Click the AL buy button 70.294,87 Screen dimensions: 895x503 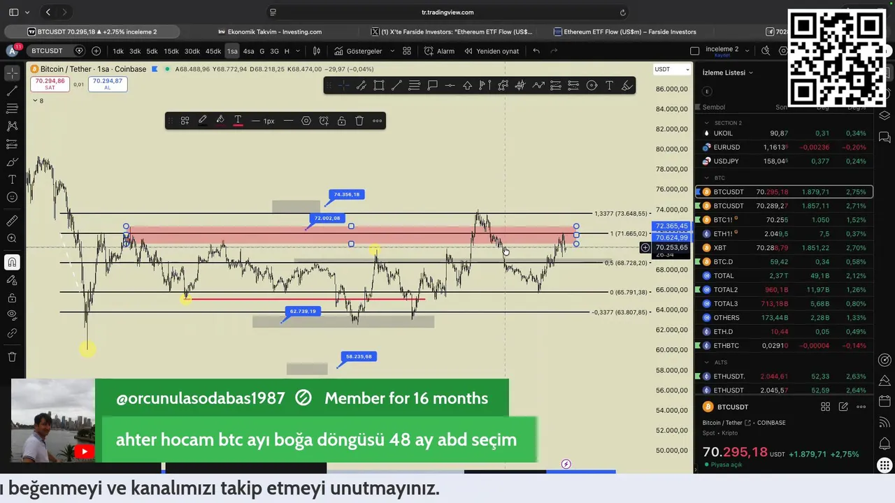tap(108, 84)
